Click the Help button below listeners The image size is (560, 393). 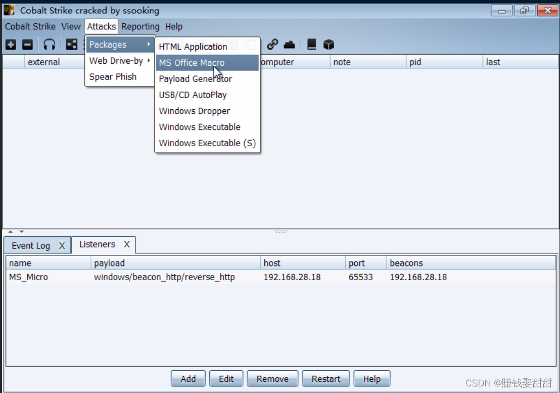pos(372,379)
